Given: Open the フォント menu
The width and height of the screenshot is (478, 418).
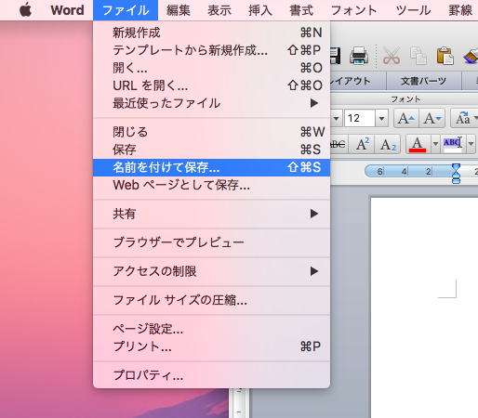Looking at the screenshot, I should tap(353, 10).
